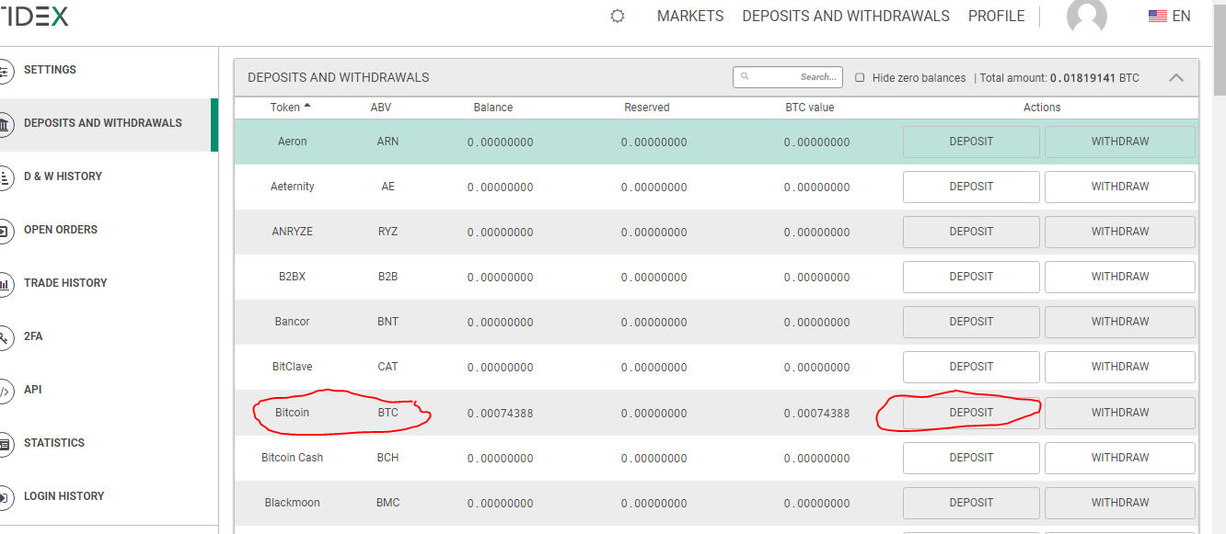Open the PROFILE menu
Screen dimensions: 1226x534
(997, 17)
